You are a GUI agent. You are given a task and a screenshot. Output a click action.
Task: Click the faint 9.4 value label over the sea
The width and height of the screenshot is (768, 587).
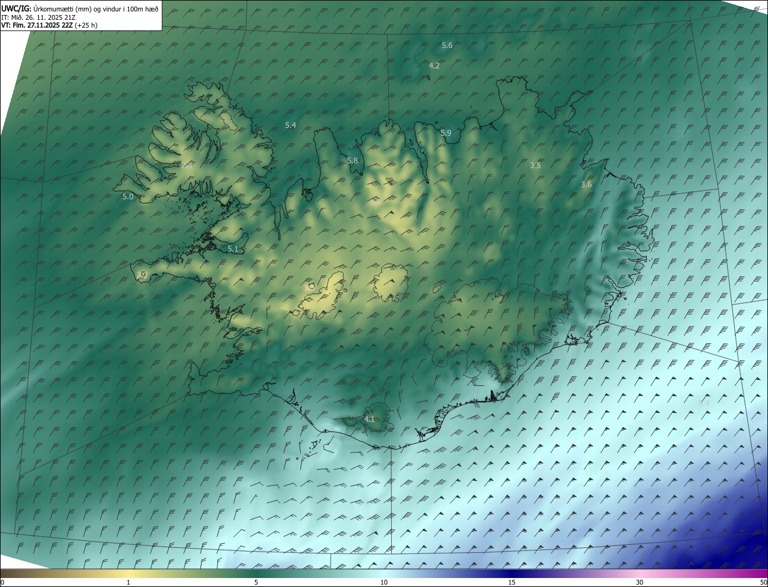[704, 403]
